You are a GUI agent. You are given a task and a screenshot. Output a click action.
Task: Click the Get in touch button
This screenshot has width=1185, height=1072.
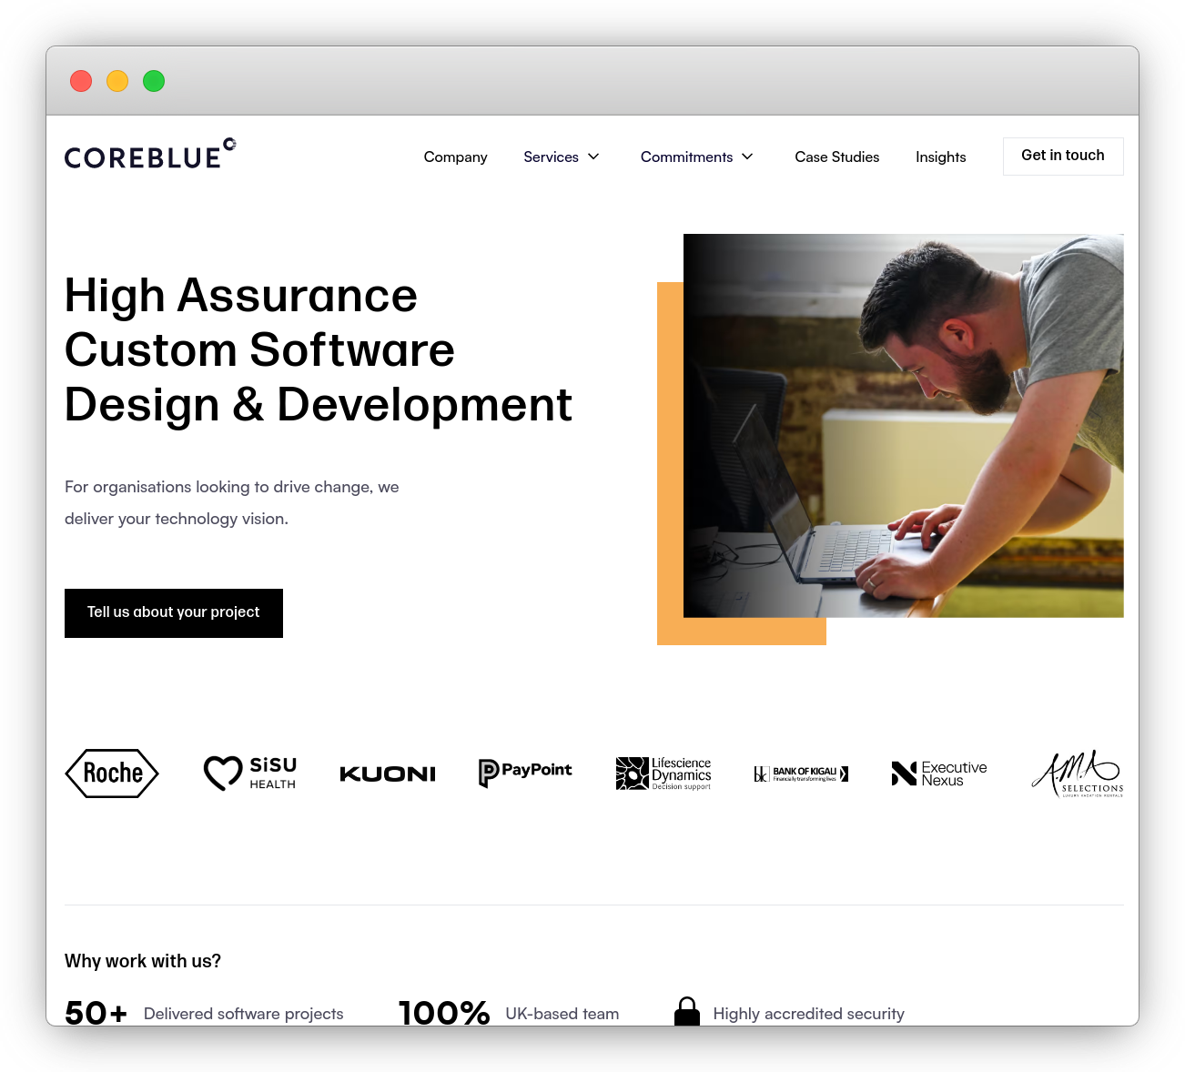click(x=1062, y=156)
